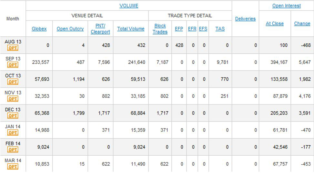Select the OPT badge under OCT 13
Screen dimensions: 314x173
click(x=13, y=82)
